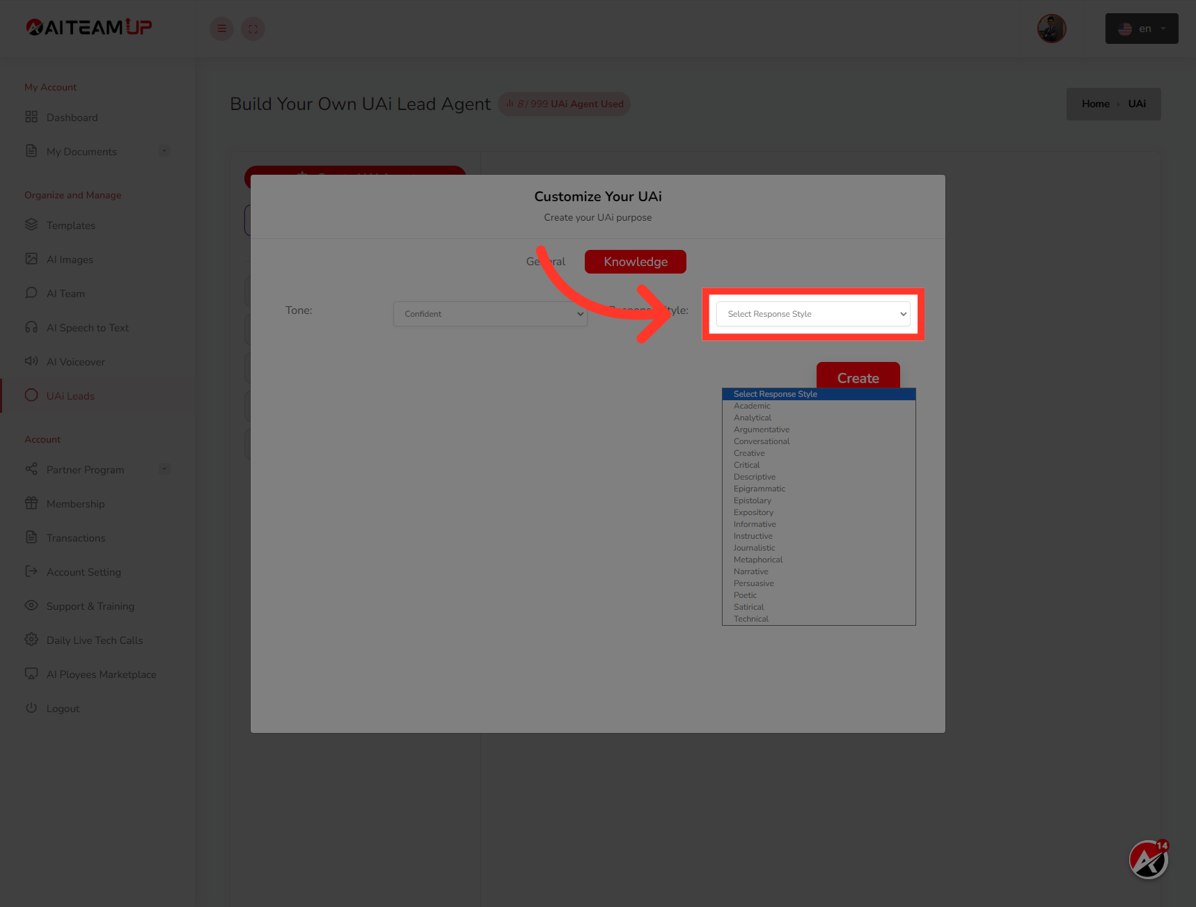The image size is (1196, 907).
Task: Select Epistolary response style
Action: coord(819,500)
